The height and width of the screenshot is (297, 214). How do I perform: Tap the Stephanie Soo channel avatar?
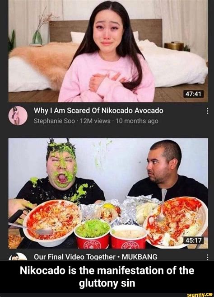click(x=18, y=116)
